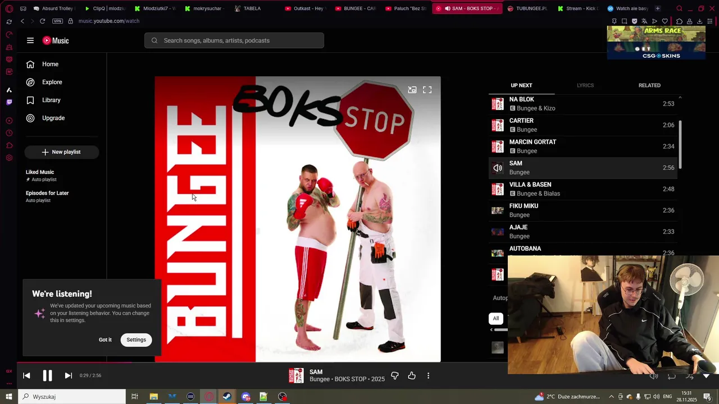Image resolution: width=719 pixels, height=404 pixels.
Task: Open Opera GX main menu icon
Action: click(x=9, y=8)
